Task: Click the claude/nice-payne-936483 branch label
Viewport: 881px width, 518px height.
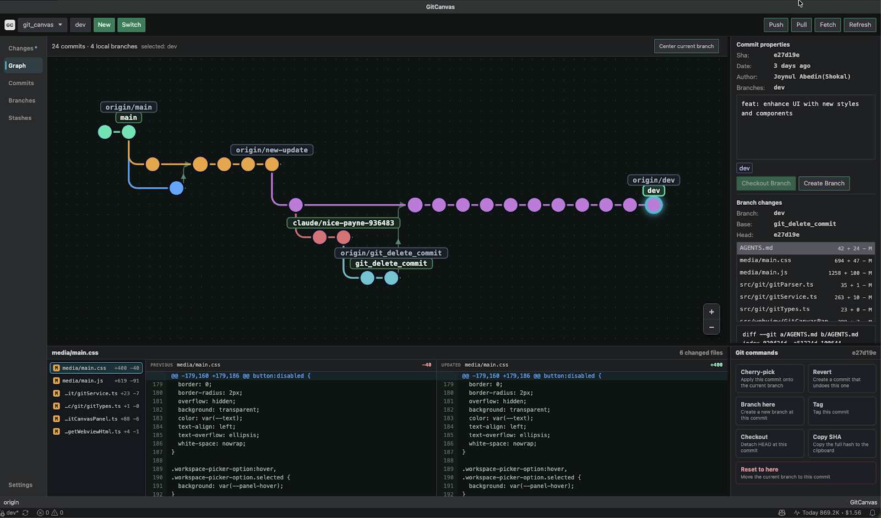Action: pyautogui.click(x=344, y=223)
